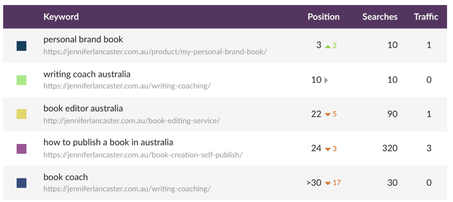Select the light green swatch for writing coach australia
The image size is (453, 202).
point(22,80)
